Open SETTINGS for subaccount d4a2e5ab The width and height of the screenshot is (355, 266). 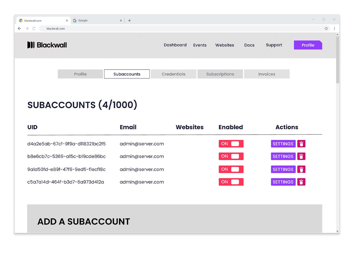[283, 144]
